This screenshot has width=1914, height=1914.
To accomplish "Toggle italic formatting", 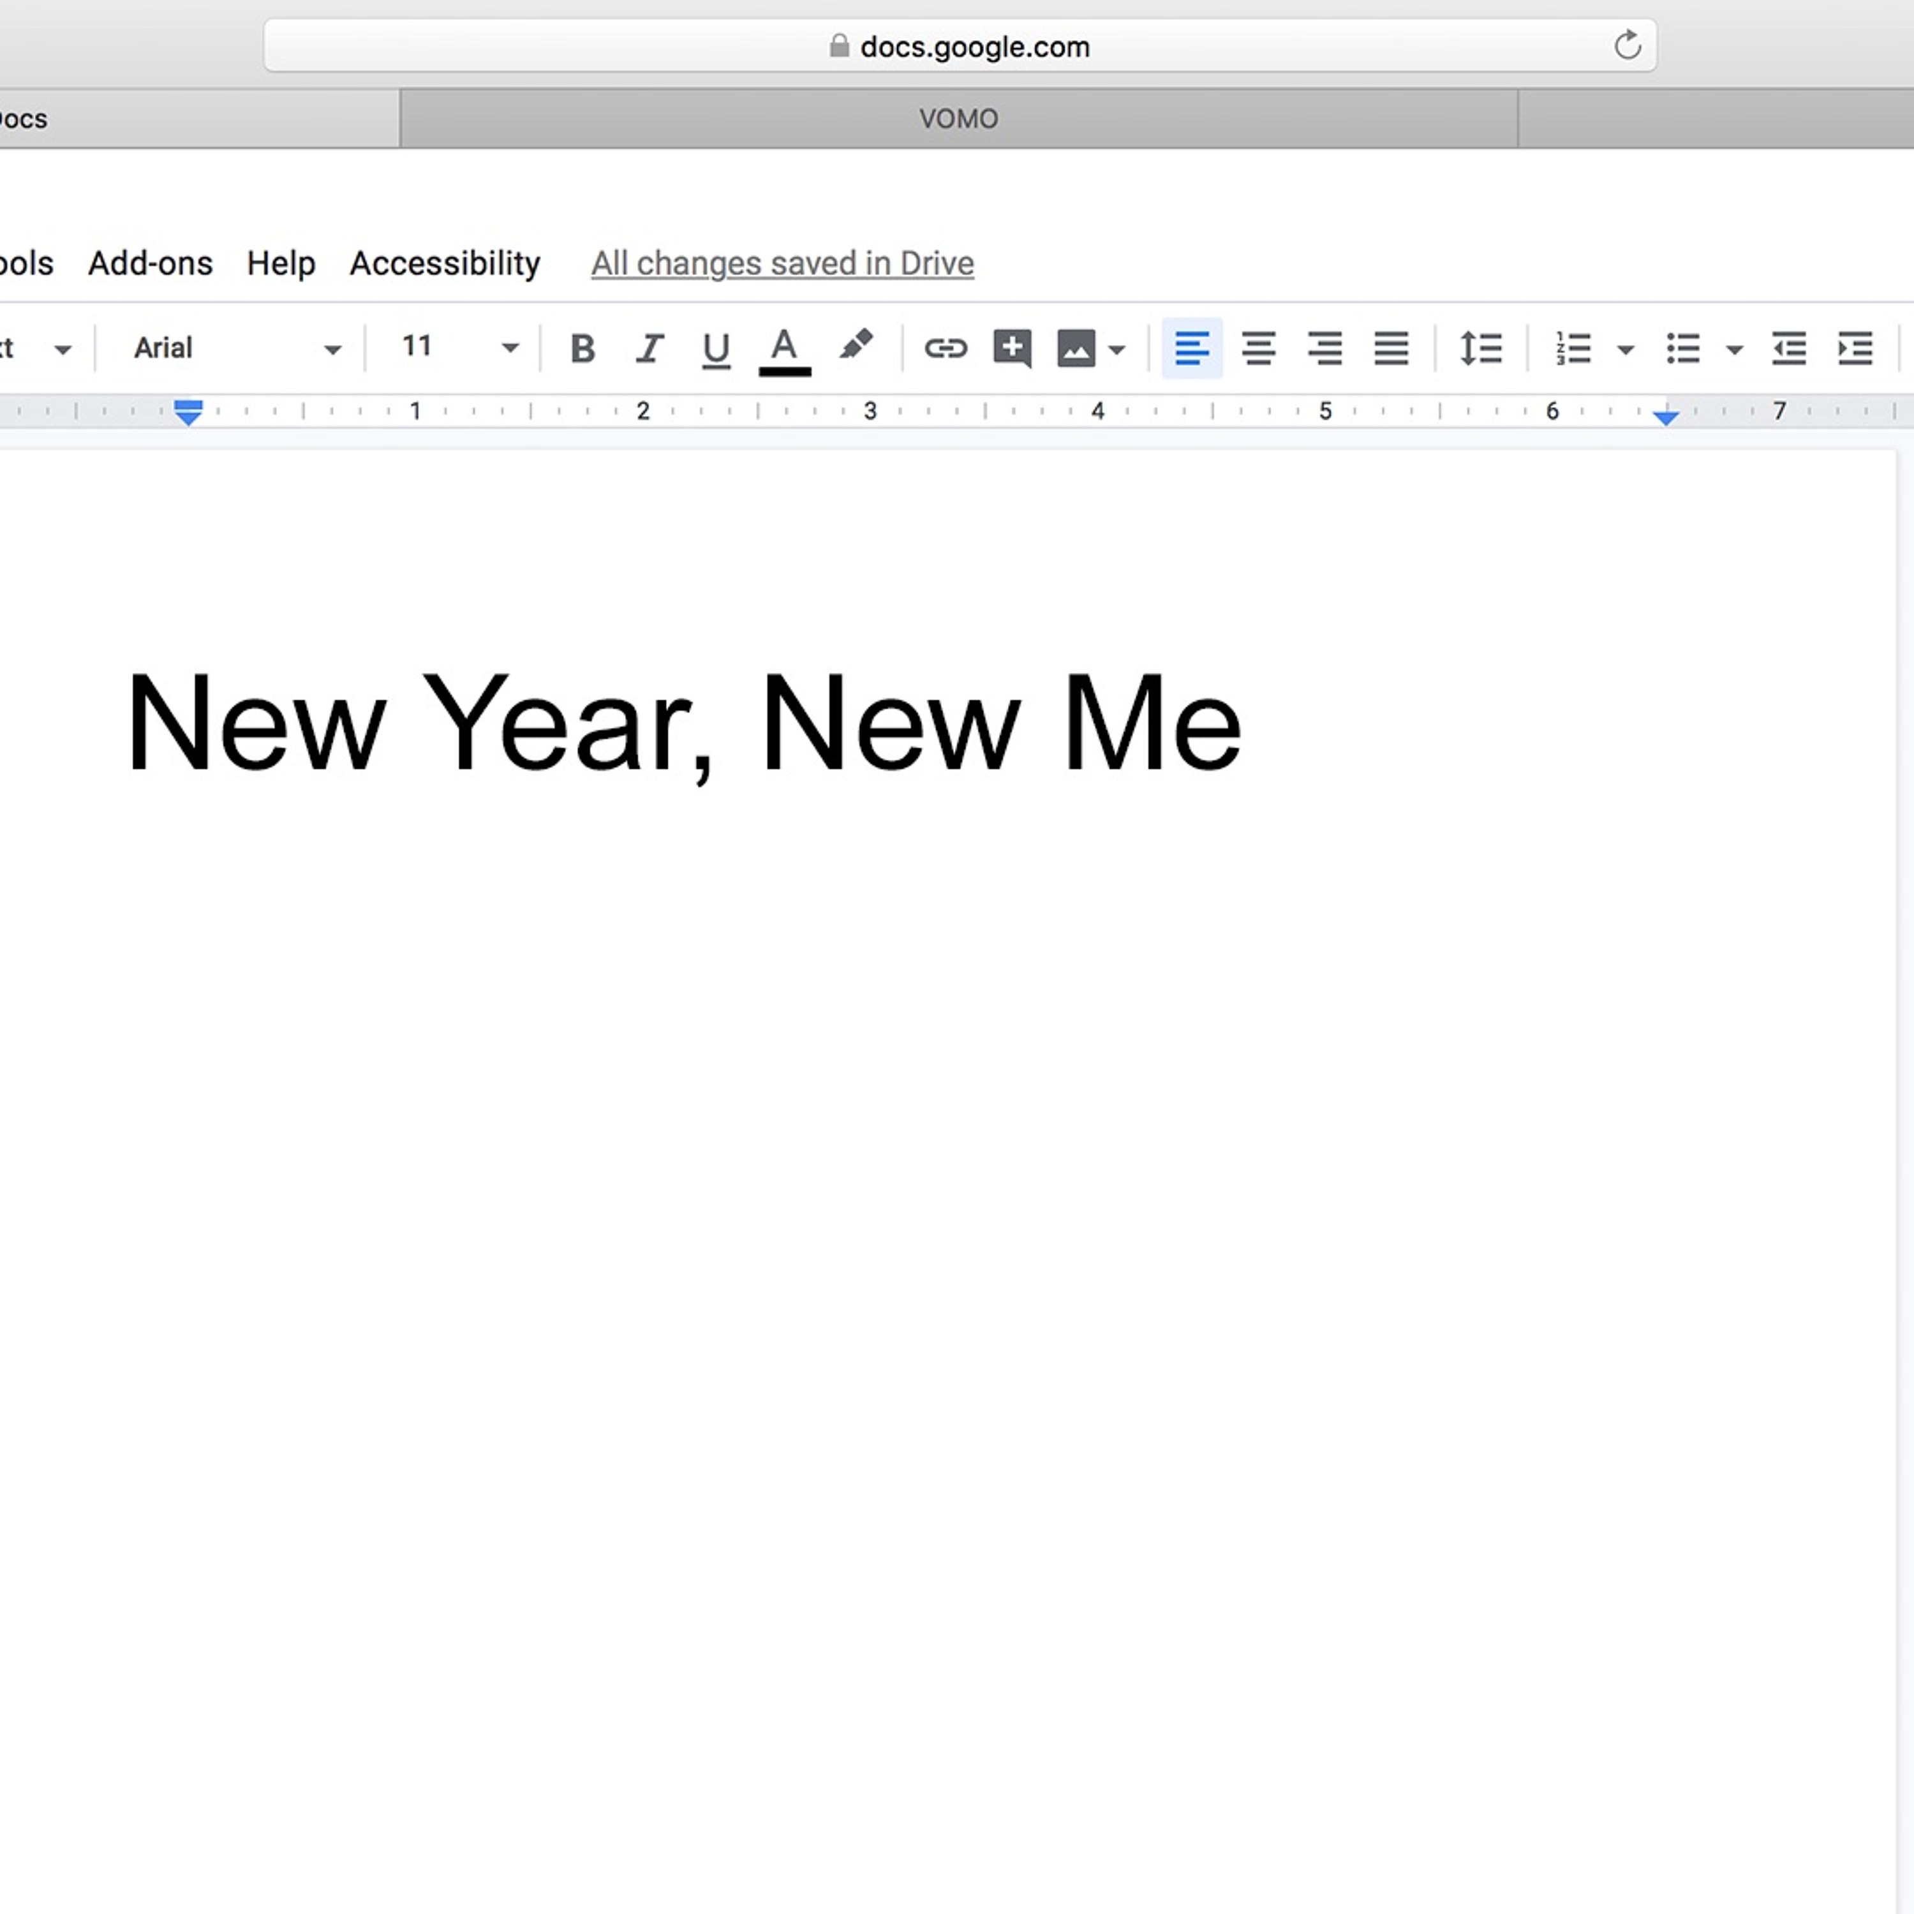I will (x=649, y=348).
